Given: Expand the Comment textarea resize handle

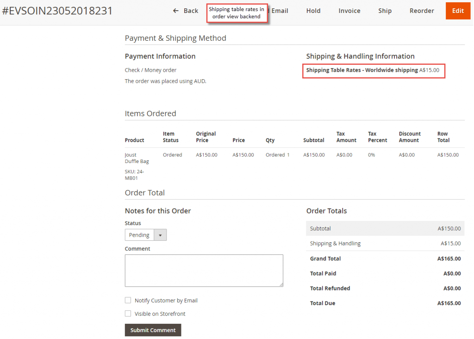Looking at the screenshot, I should (281, 284).
